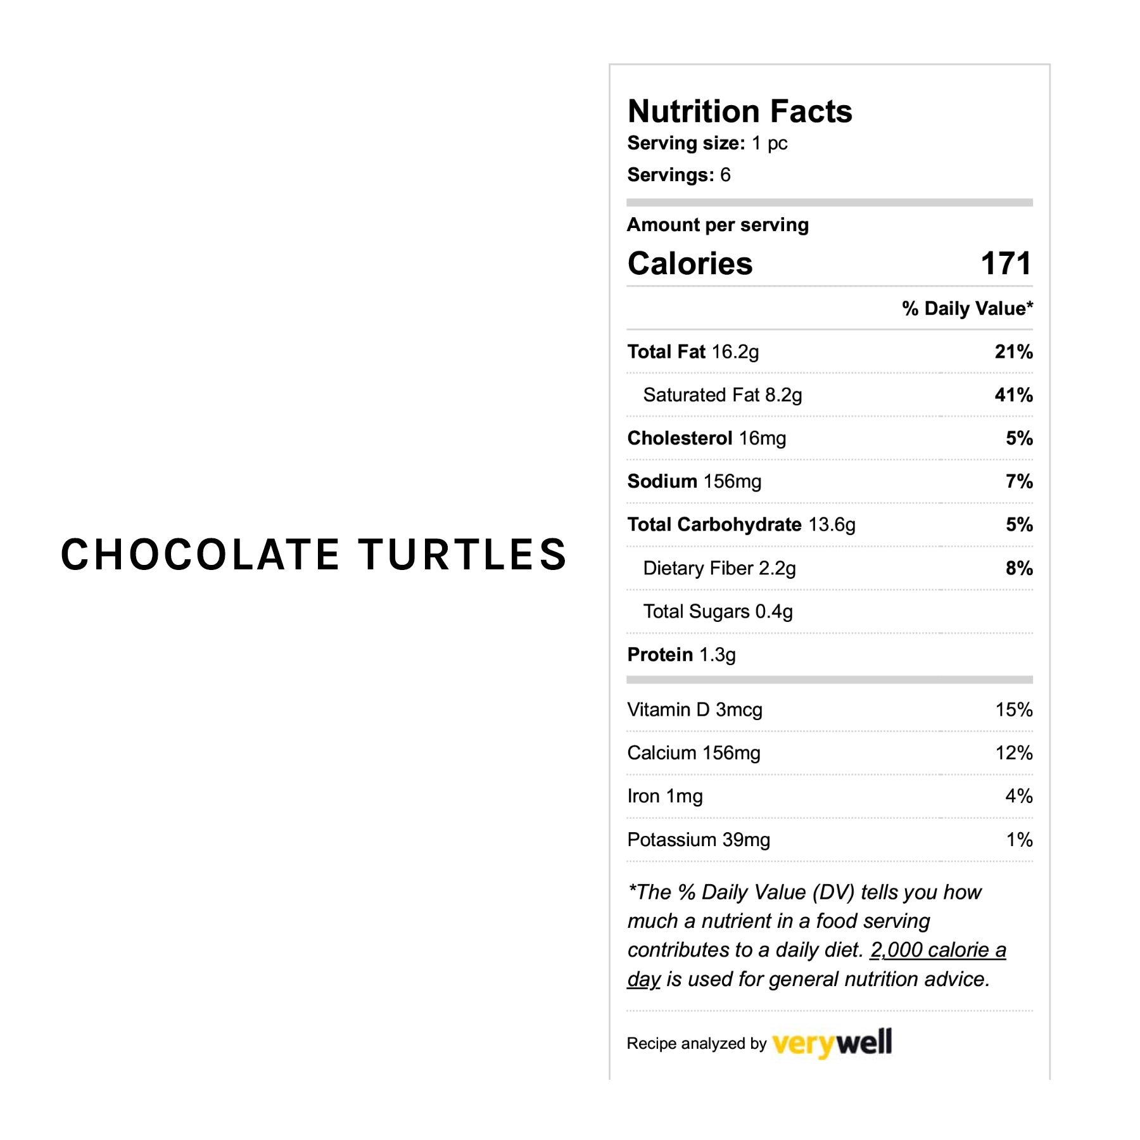Click the verywell logo
Screen dimensions: 1140x1140
tap(832, 1043)
